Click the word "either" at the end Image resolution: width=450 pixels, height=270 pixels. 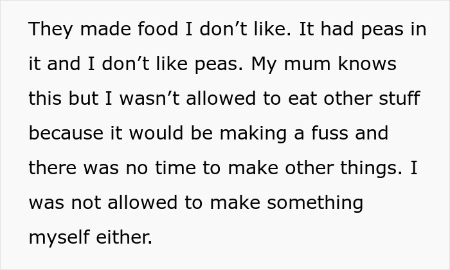pyautogui.click(x=125, y=238)
